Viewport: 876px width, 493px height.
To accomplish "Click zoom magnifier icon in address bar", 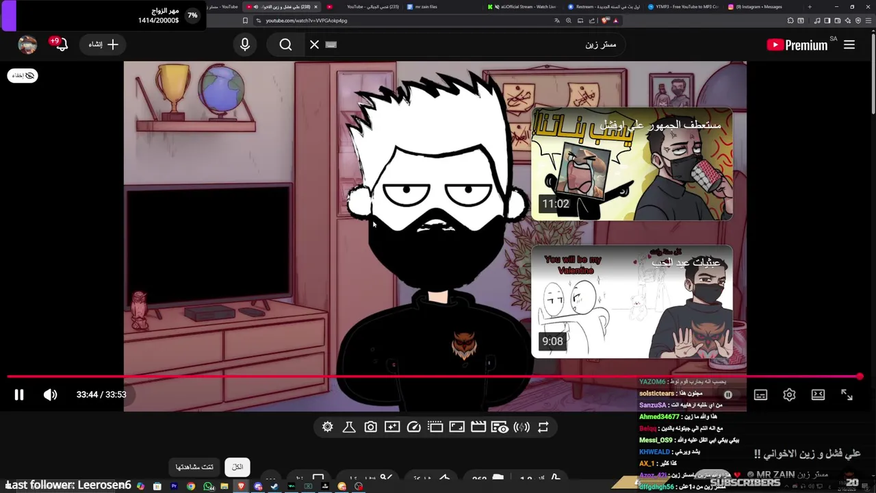I will (x=569, y=21).
